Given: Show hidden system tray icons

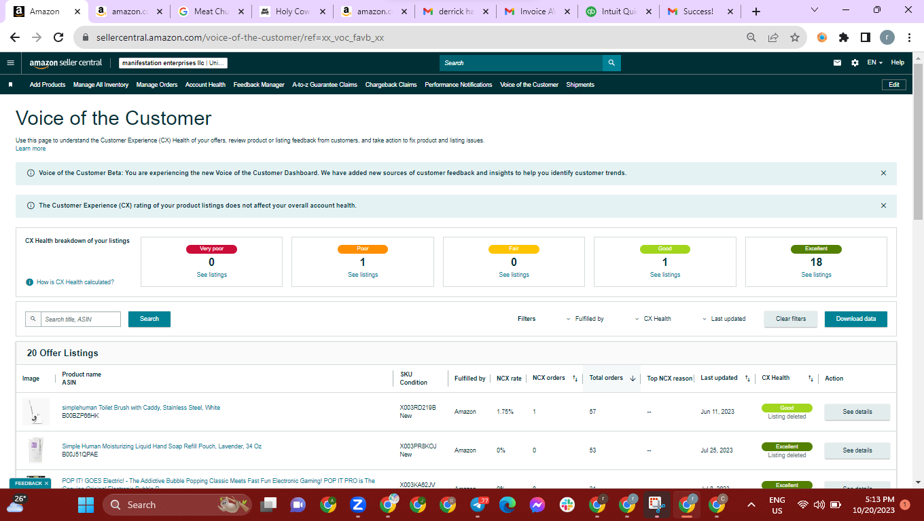Looking at the screenshot, I should pyautogui.click(x=751, y=505).
